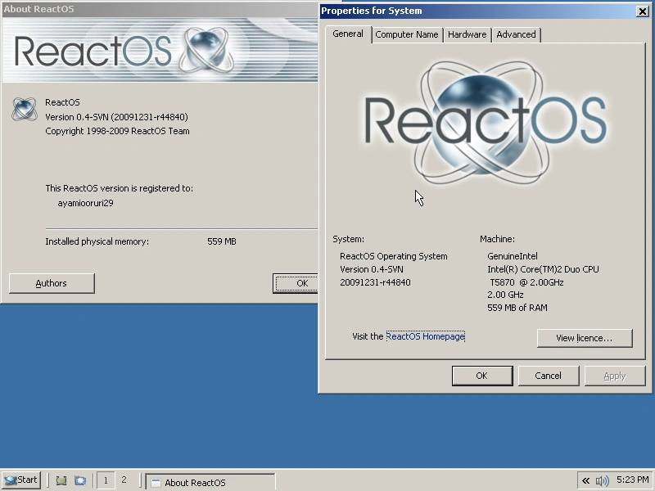Click the About ReactOS title bar
This screenshot has width=655, height=491.
coord(159,9)
